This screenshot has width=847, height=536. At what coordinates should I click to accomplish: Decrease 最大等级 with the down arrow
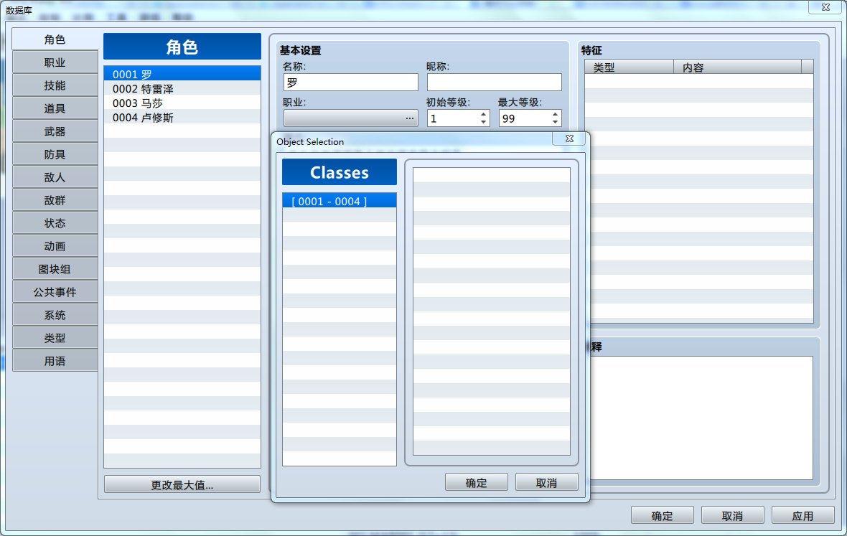pyautogui.click(x=555, y=123)
